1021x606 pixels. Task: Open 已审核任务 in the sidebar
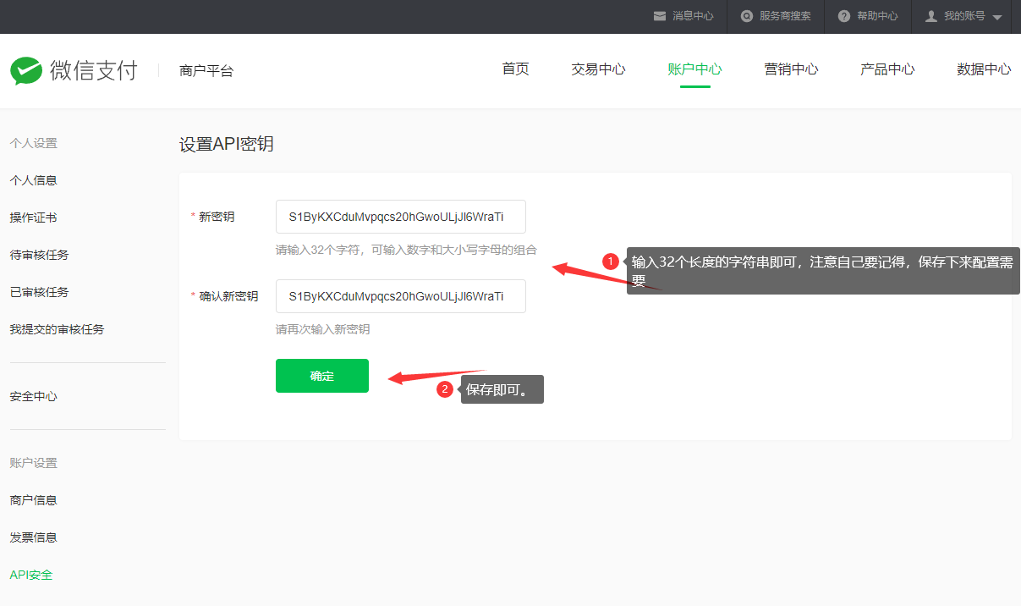(x=40, y=292)
